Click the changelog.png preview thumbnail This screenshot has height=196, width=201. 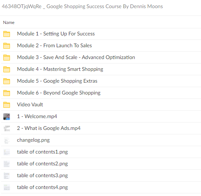(7, 140)
